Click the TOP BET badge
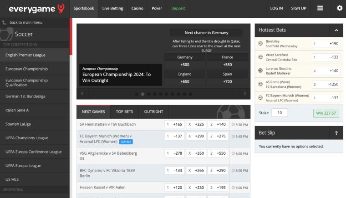The width and height of the screenshot is (346, 198). point(126,142)
